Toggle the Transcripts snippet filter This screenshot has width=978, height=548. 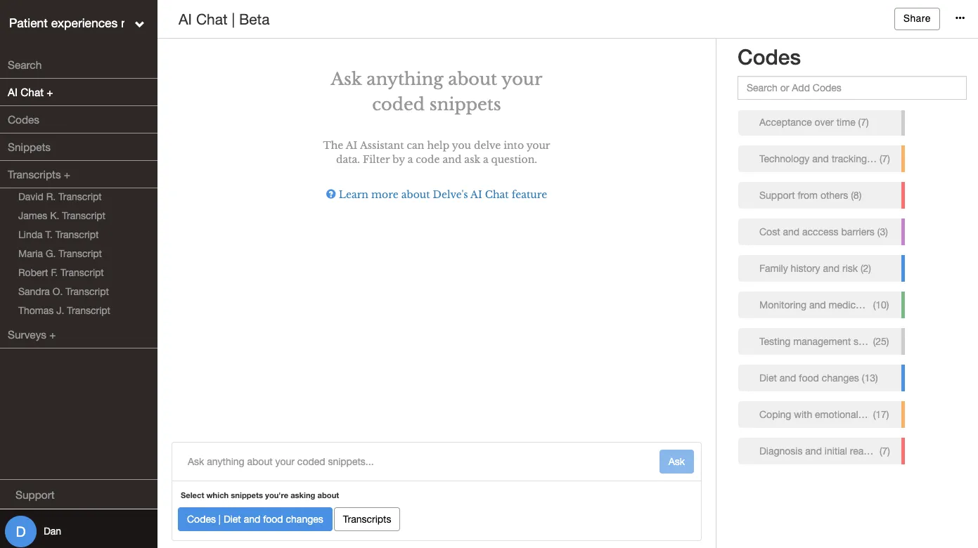click(x=367, y=519)
